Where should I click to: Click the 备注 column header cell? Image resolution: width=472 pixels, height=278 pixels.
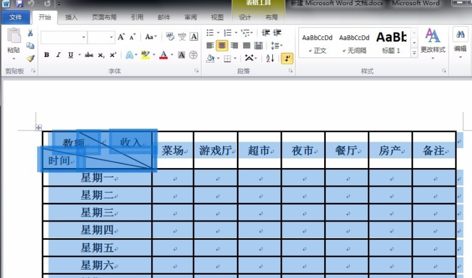(x=434, y=150)
